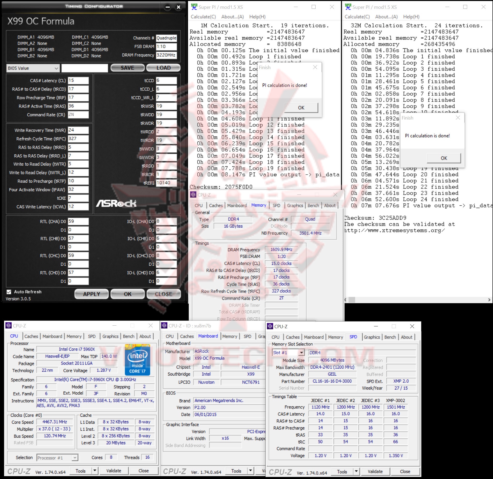Click the scroll right arrow in 32M Super PI
This screenshot has width=493, height=479.
[x=489, y=300]
